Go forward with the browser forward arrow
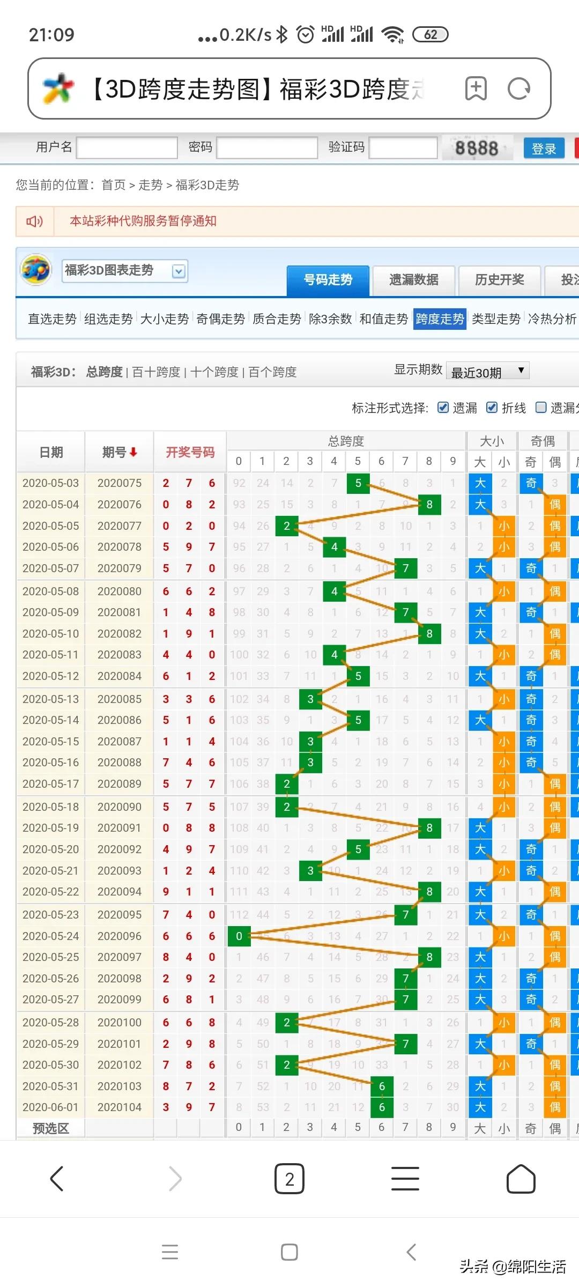 pyautogui.click(x=175, y=1179)
